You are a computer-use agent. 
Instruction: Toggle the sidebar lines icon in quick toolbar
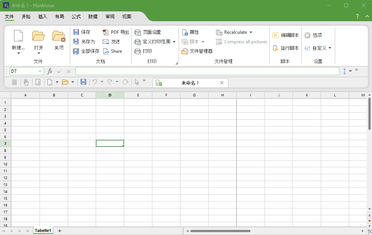(x=14, y=82)
